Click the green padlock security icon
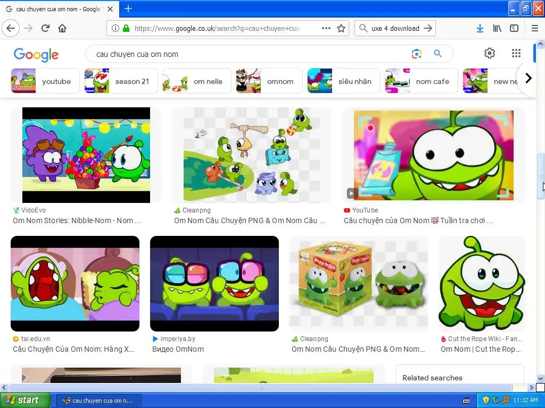The image size is (545, 408). click(x=126, y=29)
